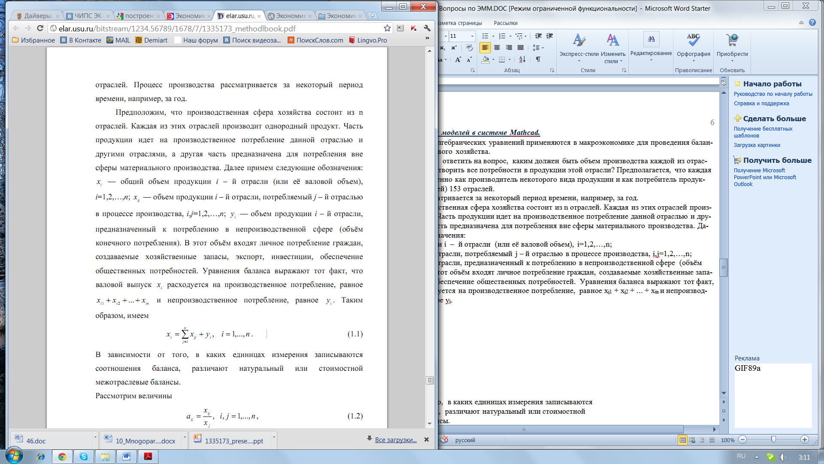Open Lingvo.Pro bookmark
824x464 pixels.
click(368, 40)
